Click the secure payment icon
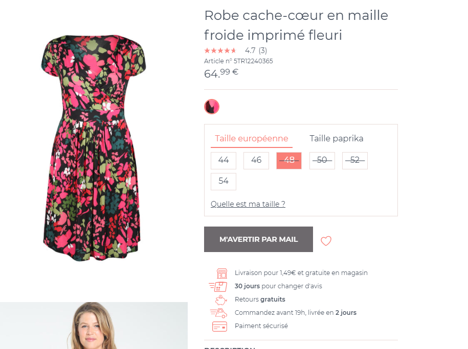This screenshot has width=468, height=349. pyautogui.click(x=220, y=326)
